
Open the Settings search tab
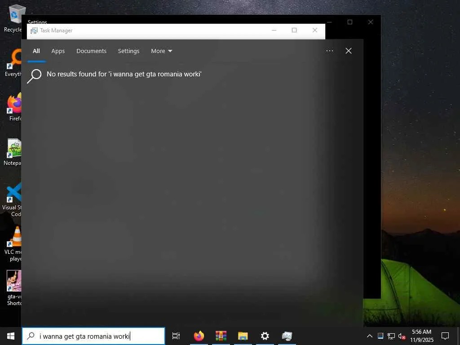(128, 51)
